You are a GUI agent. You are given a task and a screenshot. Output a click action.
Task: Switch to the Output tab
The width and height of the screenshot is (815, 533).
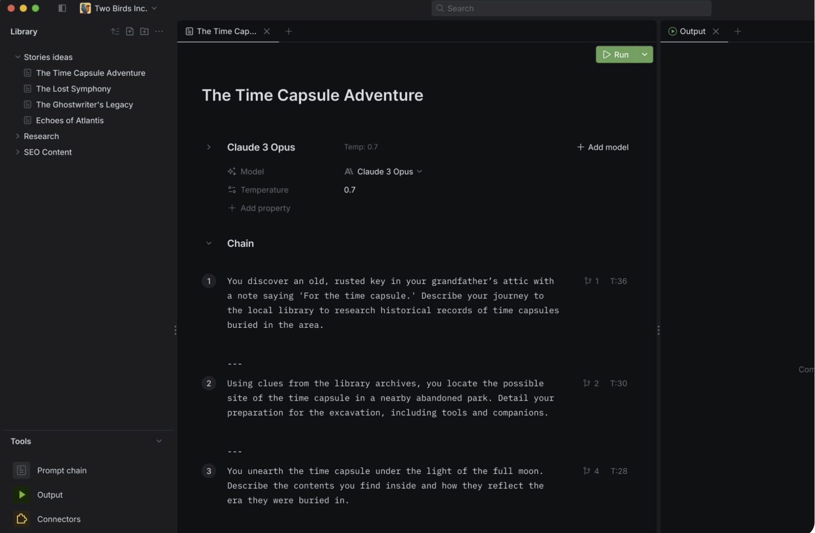pos(692,31)
